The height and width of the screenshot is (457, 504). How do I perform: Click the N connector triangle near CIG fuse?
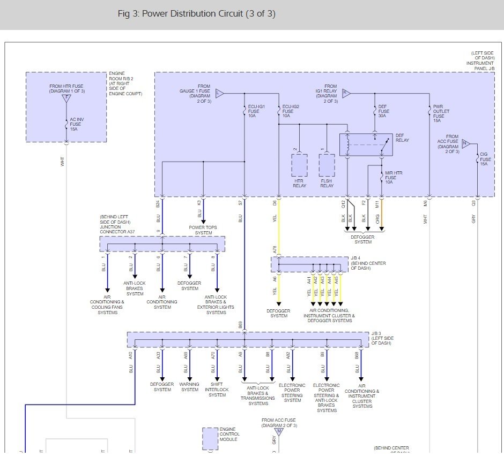coord(466,143)
